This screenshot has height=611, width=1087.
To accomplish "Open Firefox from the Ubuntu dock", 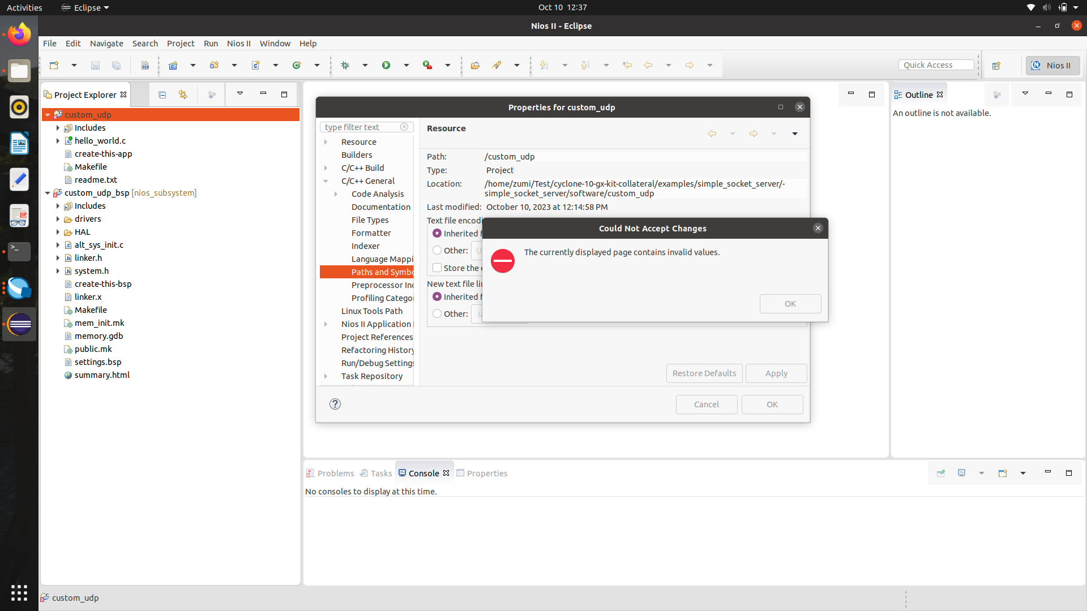I will (x=19, y=35).
